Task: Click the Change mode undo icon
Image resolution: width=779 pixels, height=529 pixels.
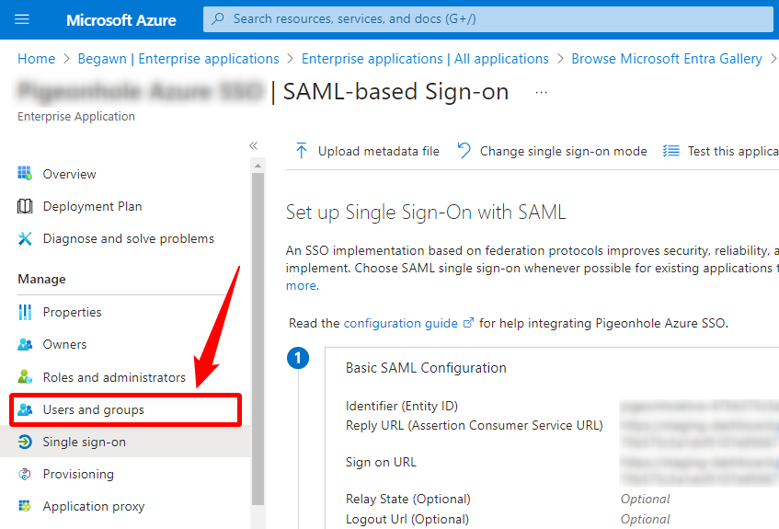Action: coord(464,151)
